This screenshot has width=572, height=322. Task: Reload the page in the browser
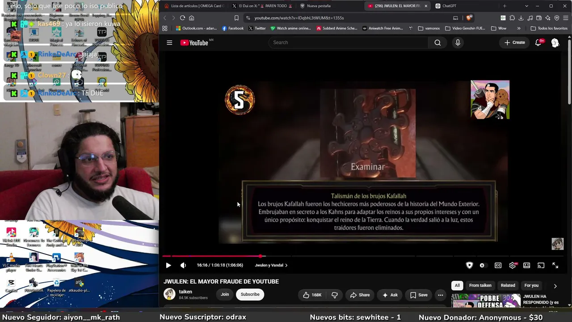tap(182, 18)
